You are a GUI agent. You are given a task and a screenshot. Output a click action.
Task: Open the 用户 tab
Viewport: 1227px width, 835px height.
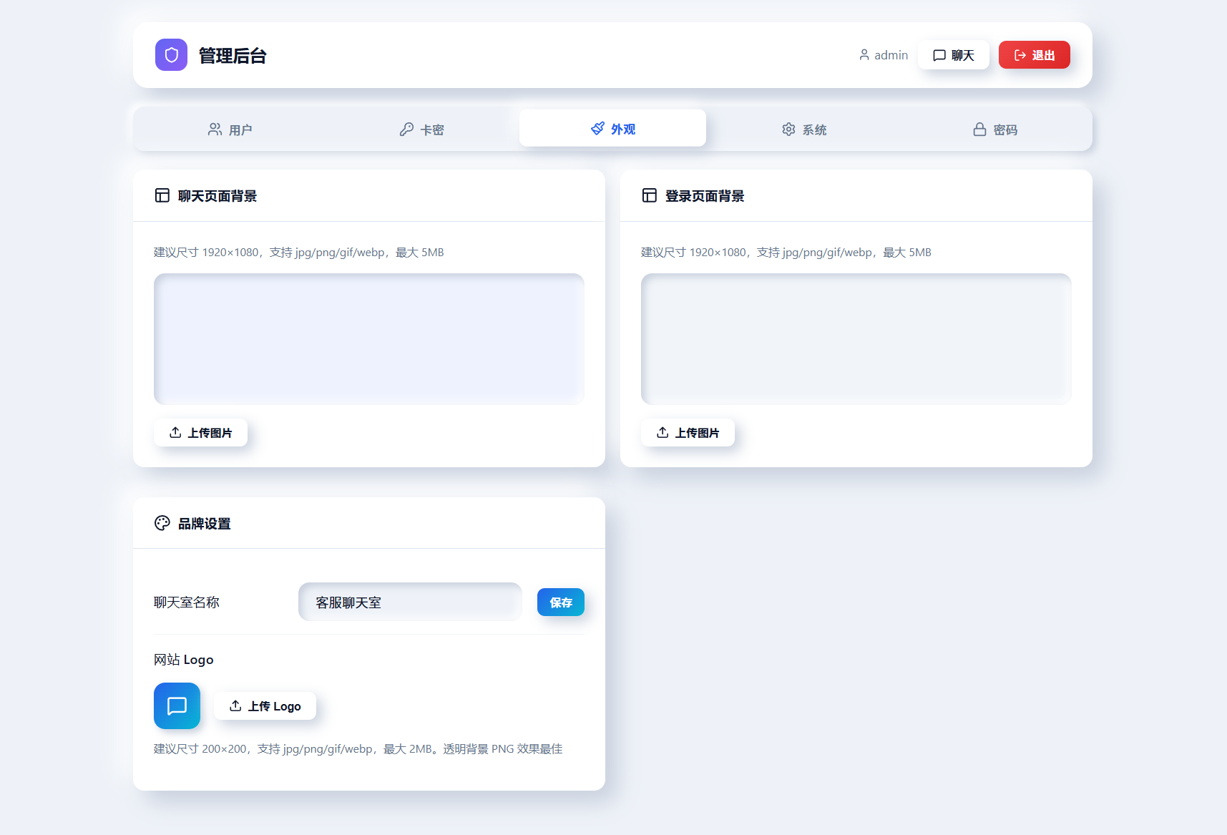tap(230, 130)
